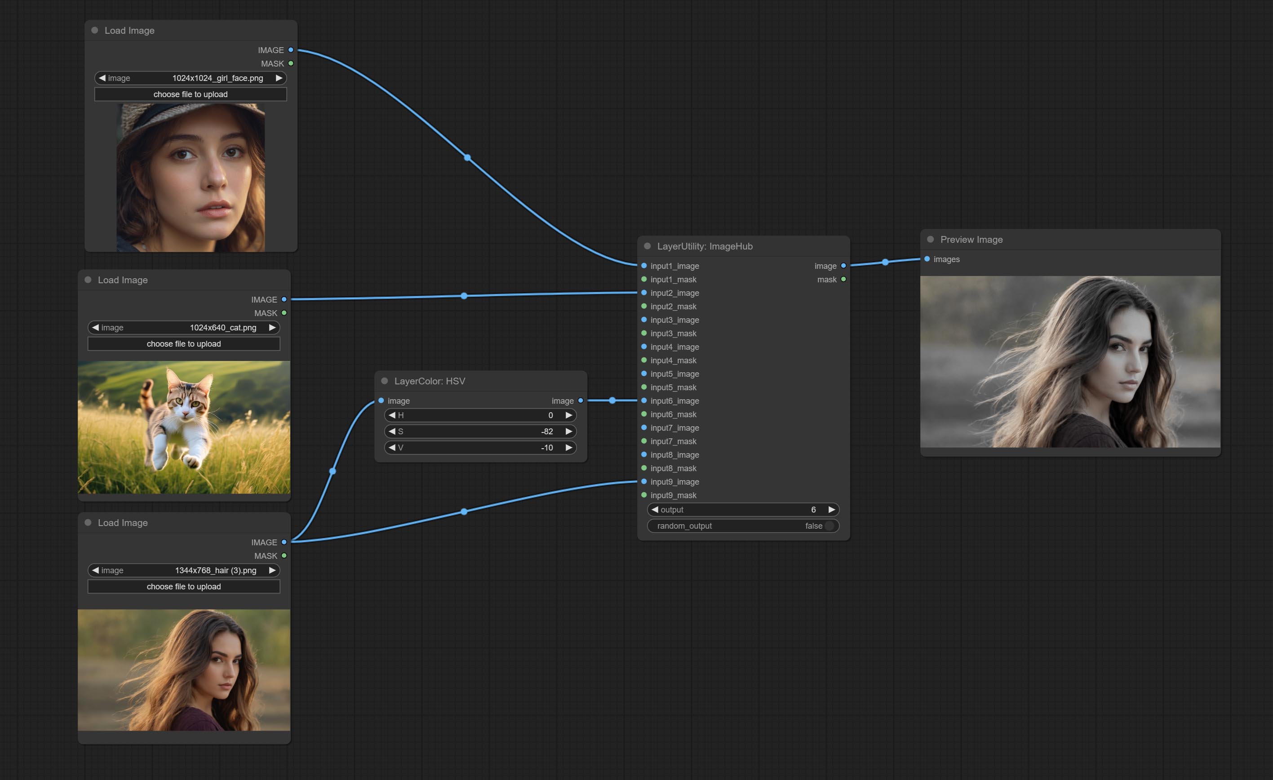Decrease the S value using its left arrow
This screenshot has height=780, width=1273.
coord(392,431)
